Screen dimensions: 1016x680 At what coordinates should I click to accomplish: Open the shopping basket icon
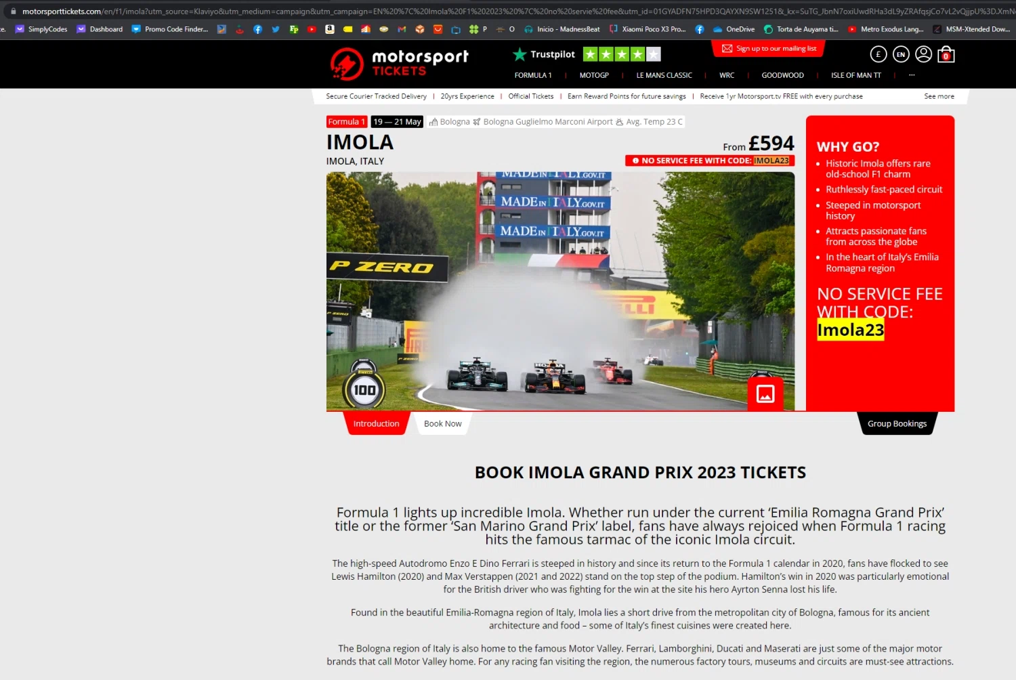point(946,54)
